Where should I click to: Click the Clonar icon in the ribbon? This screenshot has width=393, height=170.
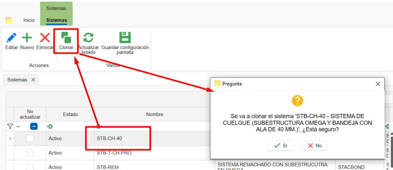click(66, 38)
